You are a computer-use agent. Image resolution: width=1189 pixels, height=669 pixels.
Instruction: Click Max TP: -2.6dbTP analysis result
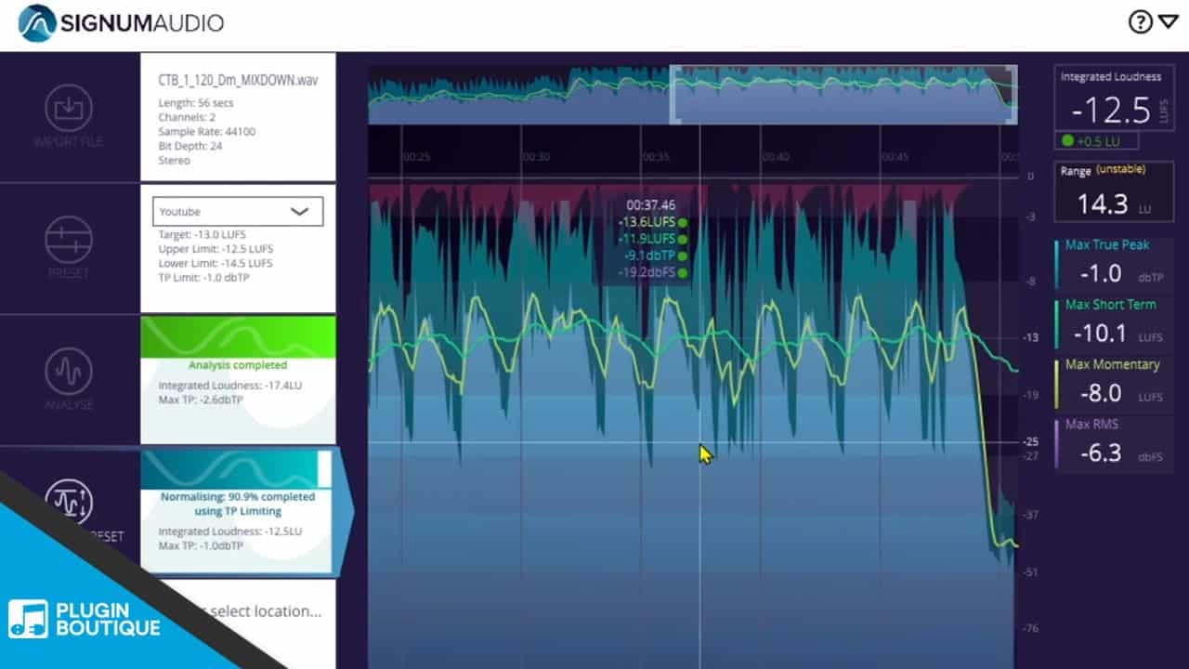tap(201, 400)
